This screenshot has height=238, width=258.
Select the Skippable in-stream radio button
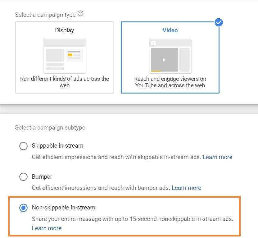coord(23,146)
